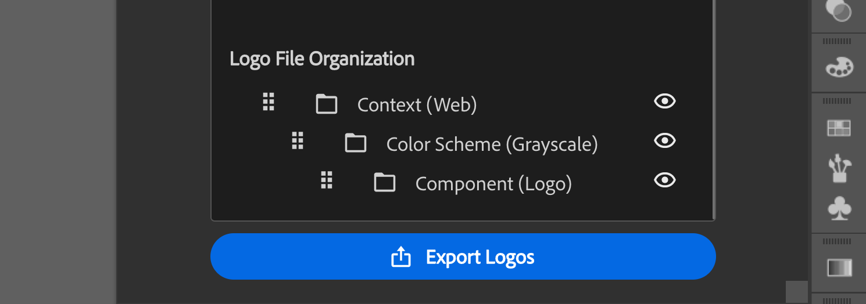The image size is (866, 304).
Task: Hide the Component (Logo) level
Action: click(x=664, y=180)
